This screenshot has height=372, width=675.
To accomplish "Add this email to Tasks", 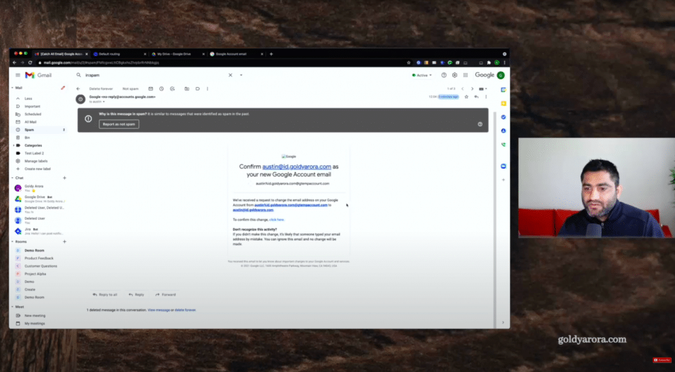I will [x=172, y=89].
